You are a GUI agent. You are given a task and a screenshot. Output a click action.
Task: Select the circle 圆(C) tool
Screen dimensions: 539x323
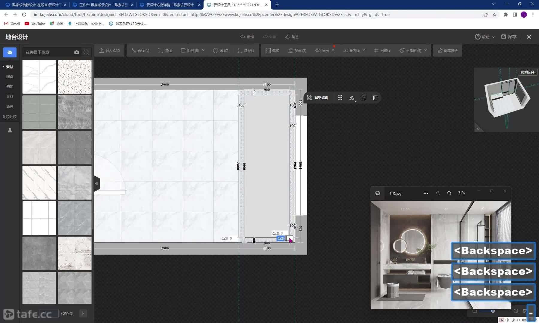click(x=221, y=51)
